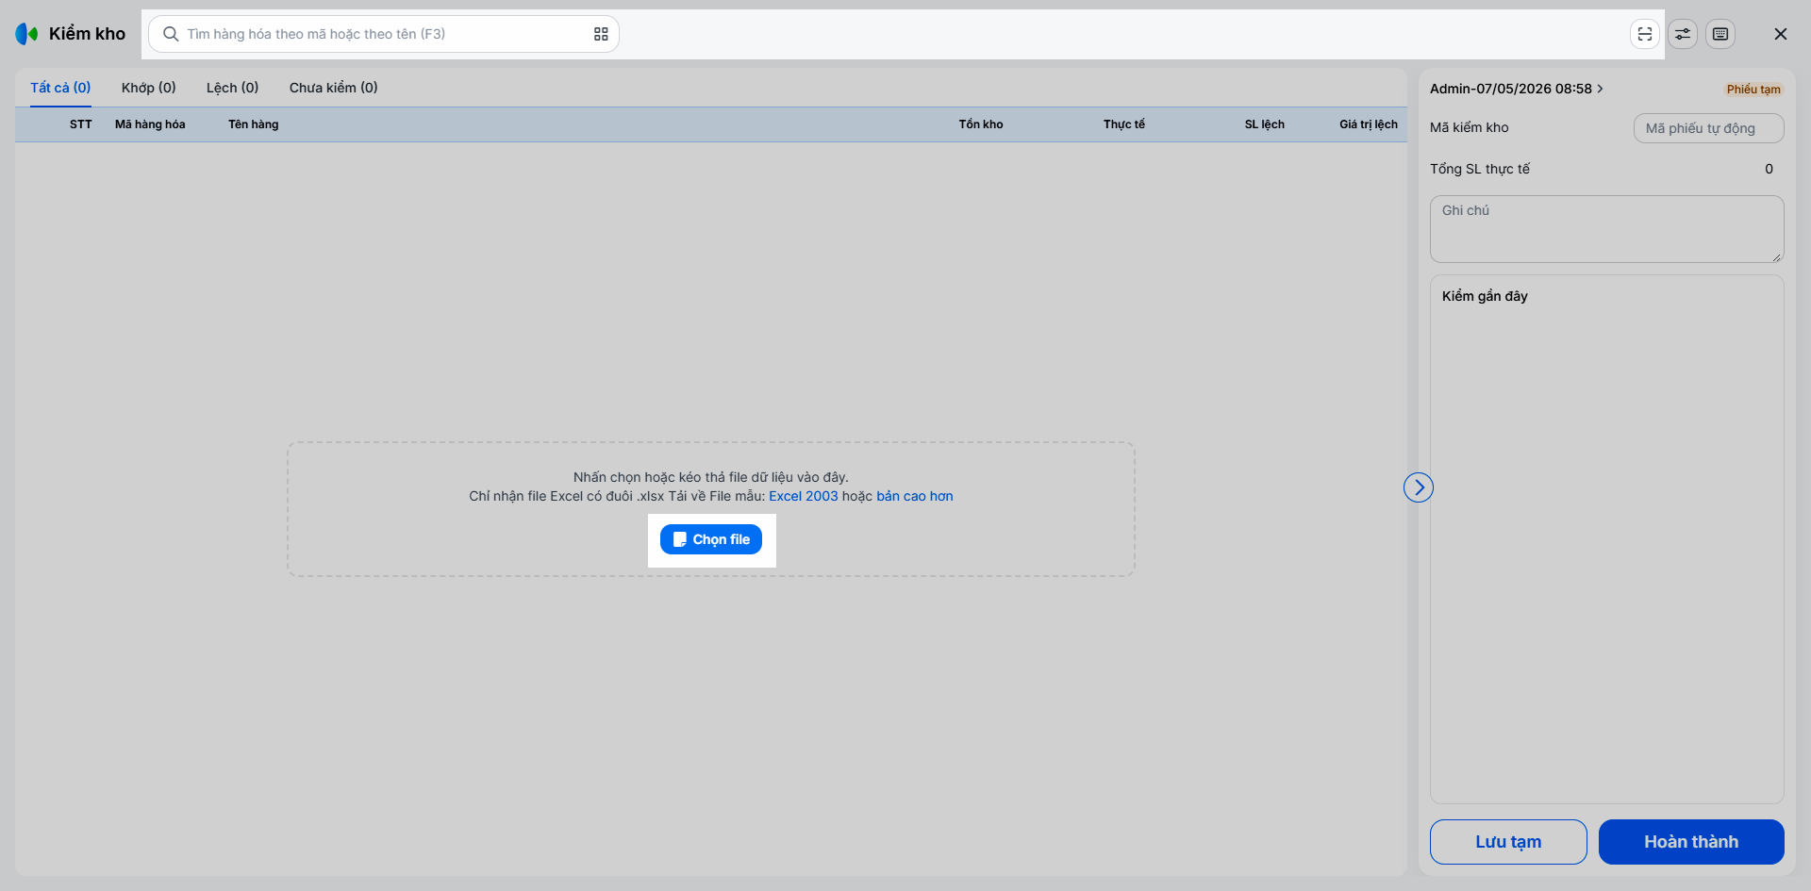Download the Excel 2003 template link
This screenshot has height=891, width=1811.
(x=804, y=496)
